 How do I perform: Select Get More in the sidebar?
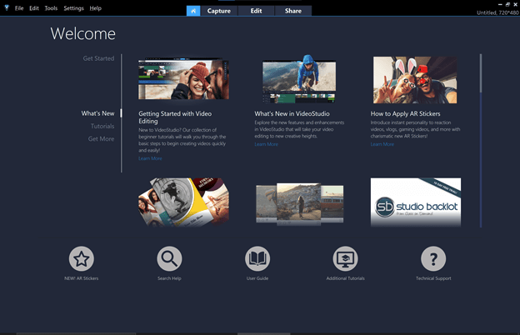[x=101, y=138]
